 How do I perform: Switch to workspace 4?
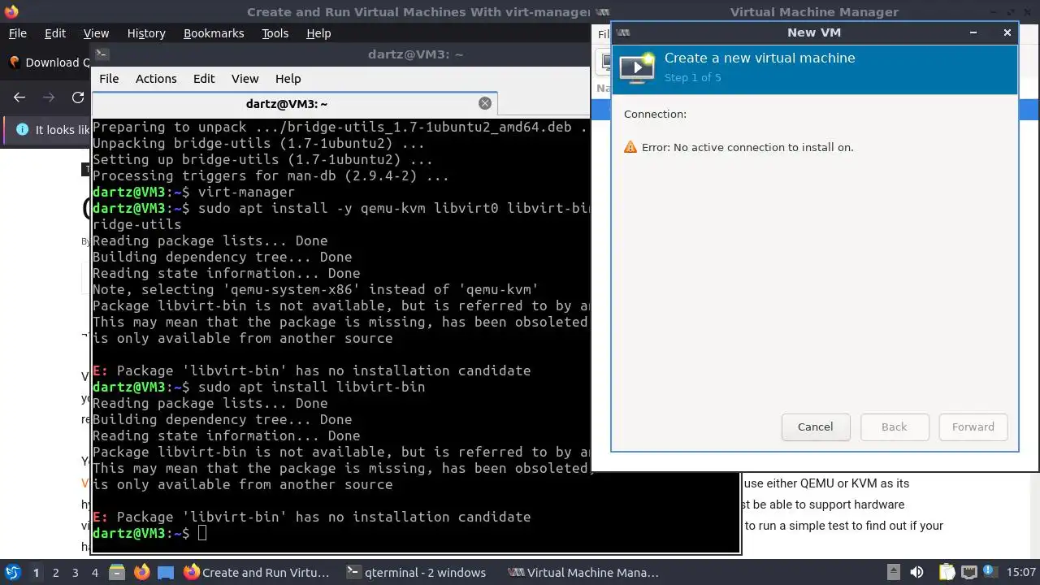[94, 573]
